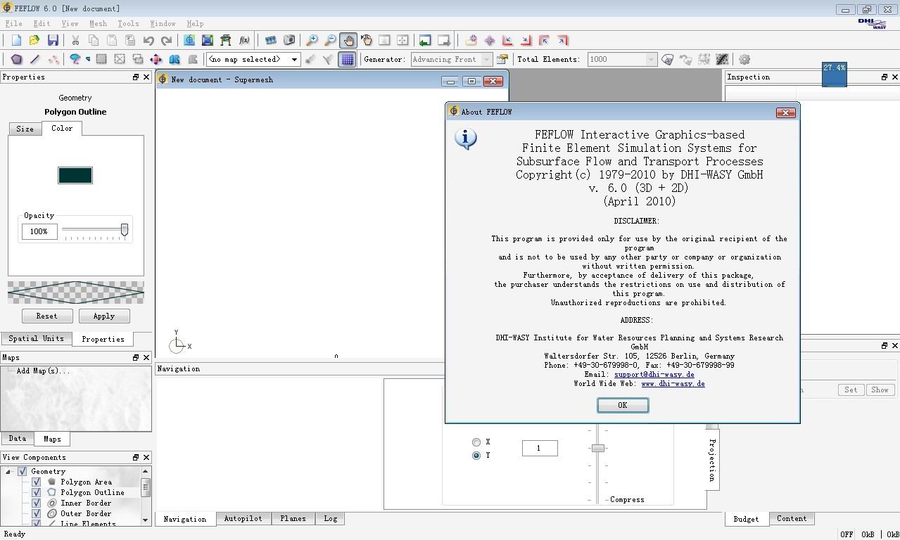Click the Inner Border ring icon in tree

pyautogui.click(x=51, y=503)
